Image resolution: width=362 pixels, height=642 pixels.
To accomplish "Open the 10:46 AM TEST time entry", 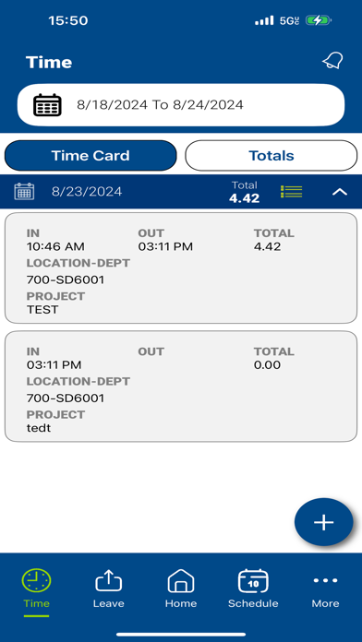I will [x=181, y=267].
